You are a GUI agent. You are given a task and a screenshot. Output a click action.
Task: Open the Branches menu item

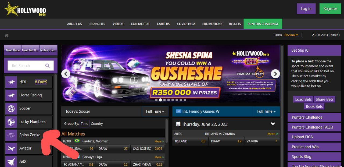[x=97, y=24]
